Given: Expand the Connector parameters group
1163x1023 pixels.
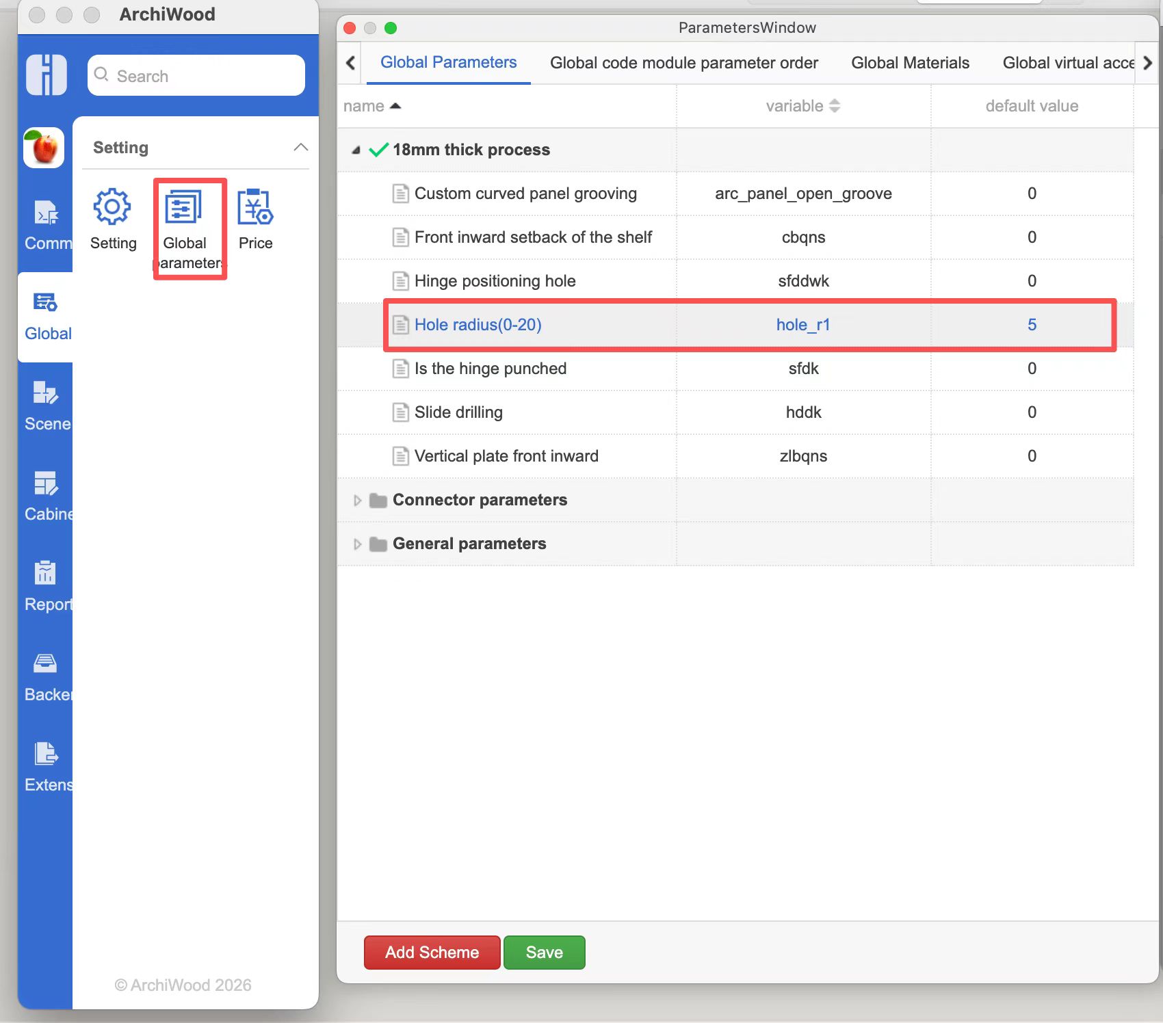Looking at the screenshot, I should click(358, 500).
